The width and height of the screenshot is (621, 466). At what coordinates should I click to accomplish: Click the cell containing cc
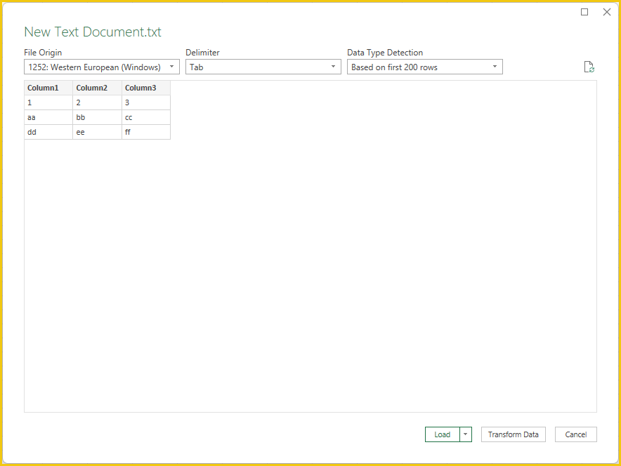click(x=146, y=117)
